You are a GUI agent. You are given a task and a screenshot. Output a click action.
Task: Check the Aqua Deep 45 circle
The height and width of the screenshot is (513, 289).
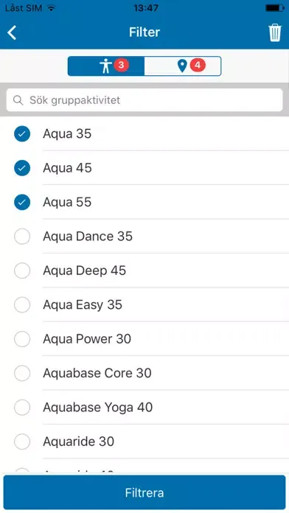click(22, 271)
